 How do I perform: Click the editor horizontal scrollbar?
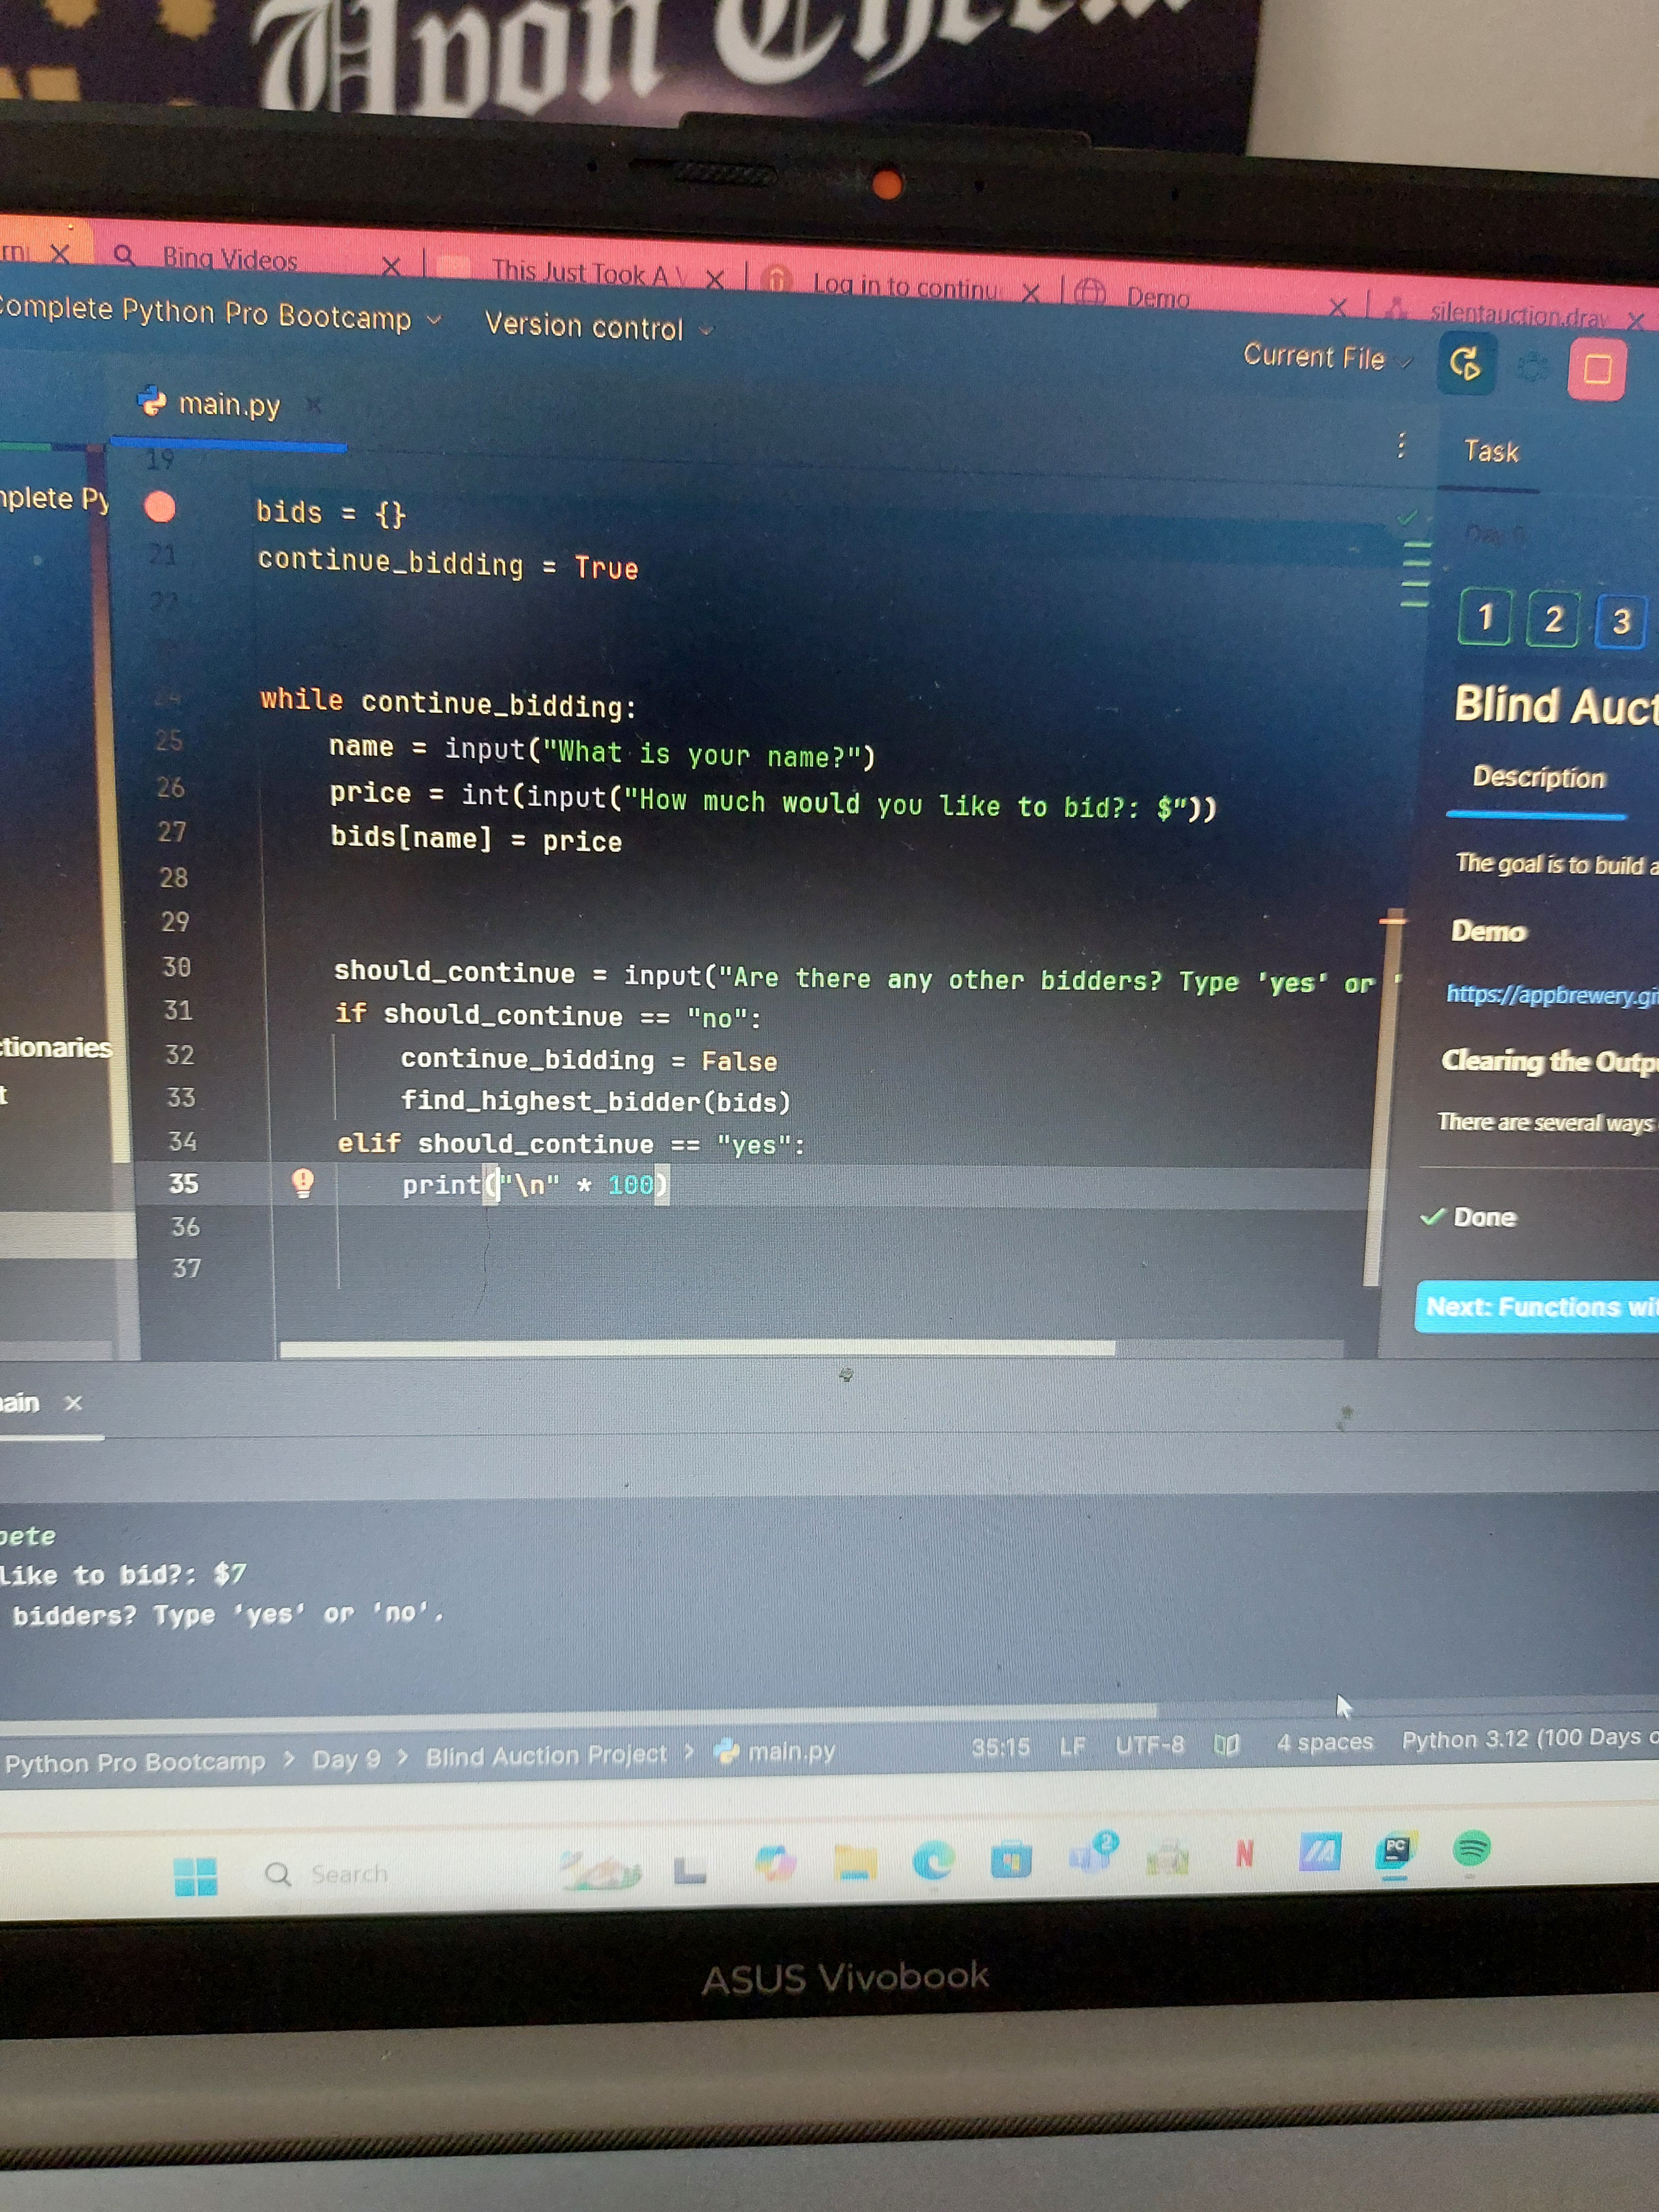pyautogui.click(x=697, y=1348)
